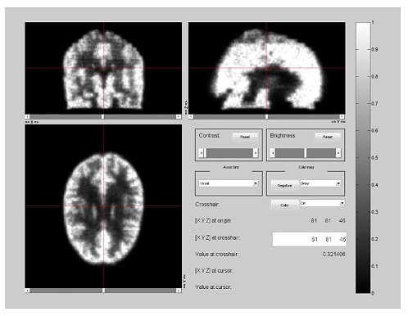
Task: Reset the Contrast setting
Action: click(245, 137)
